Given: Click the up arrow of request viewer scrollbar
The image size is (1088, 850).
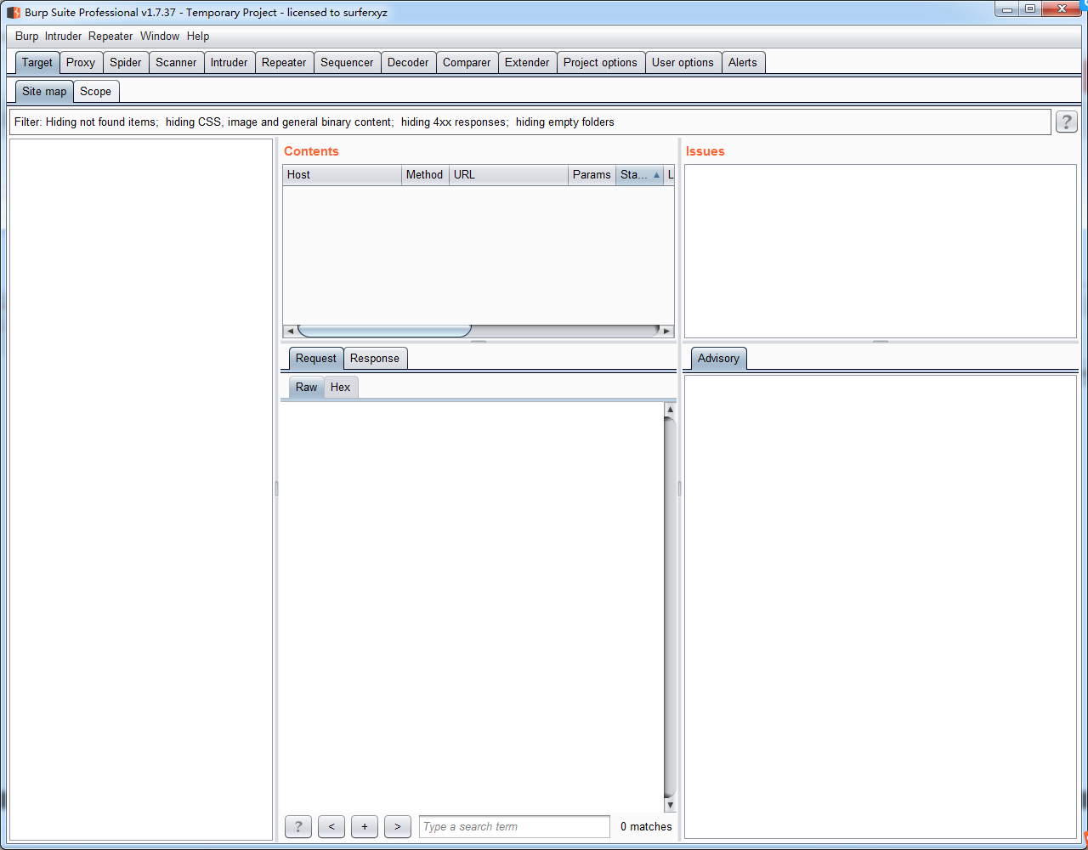Looking at the screenshot, I should 670,410.
